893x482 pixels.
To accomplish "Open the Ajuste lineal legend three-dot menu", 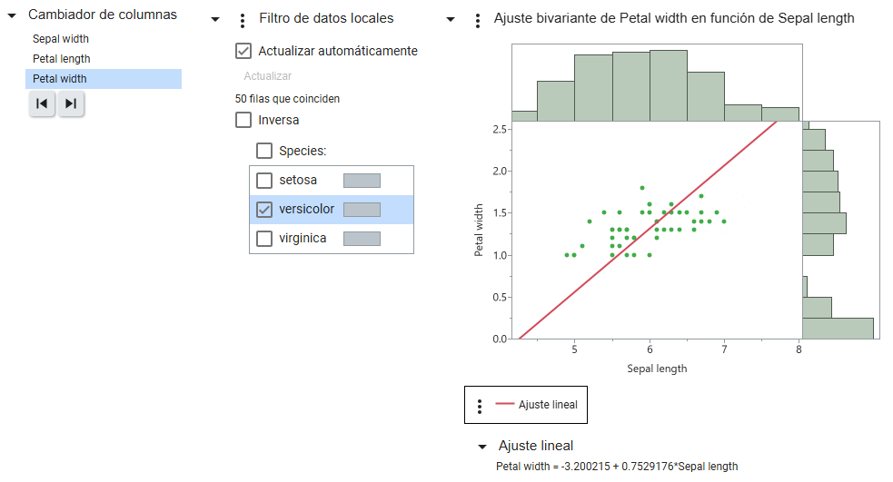I will click(x=480, y=406).
